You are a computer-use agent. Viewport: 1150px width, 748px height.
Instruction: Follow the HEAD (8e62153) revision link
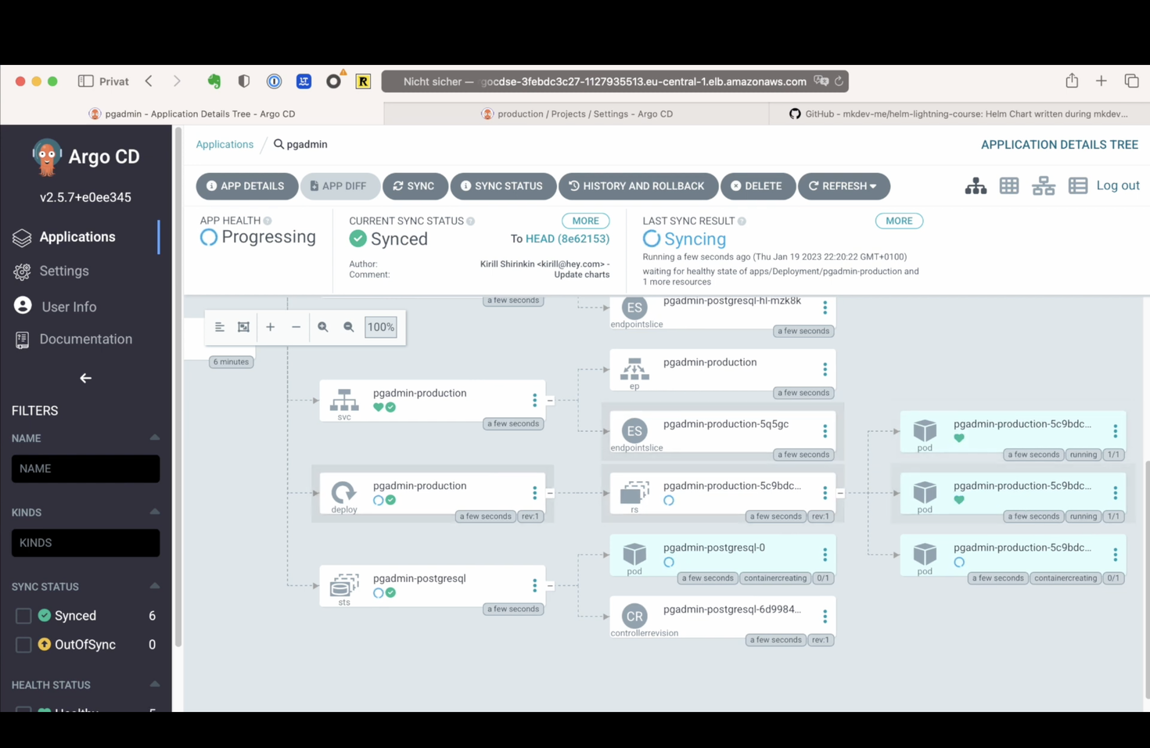coord(567,239)
